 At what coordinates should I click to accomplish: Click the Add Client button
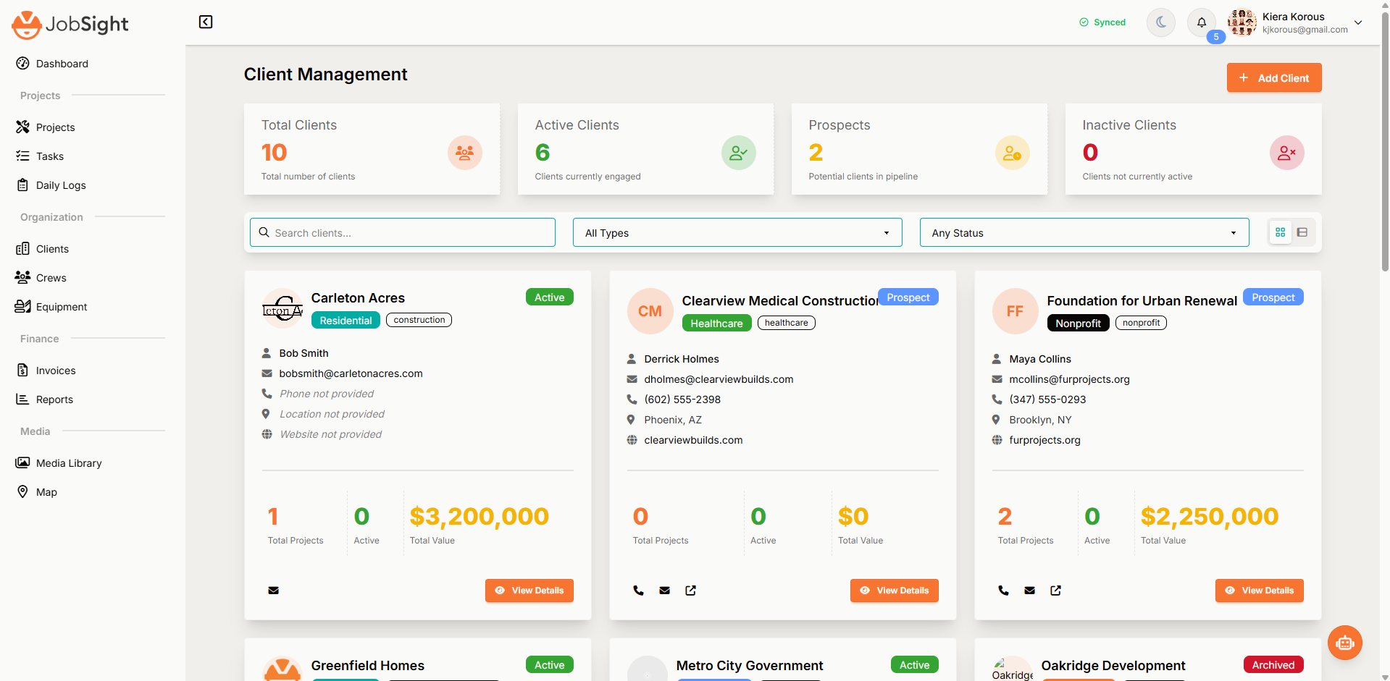1274,77
